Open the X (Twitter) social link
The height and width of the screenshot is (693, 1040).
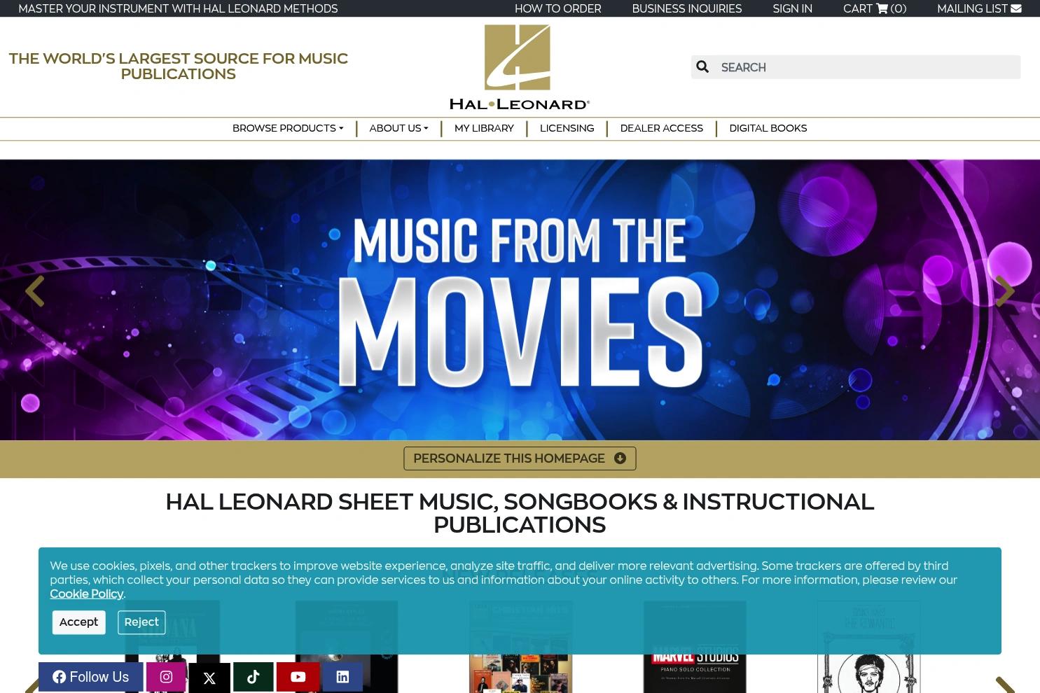click(209, 678)
